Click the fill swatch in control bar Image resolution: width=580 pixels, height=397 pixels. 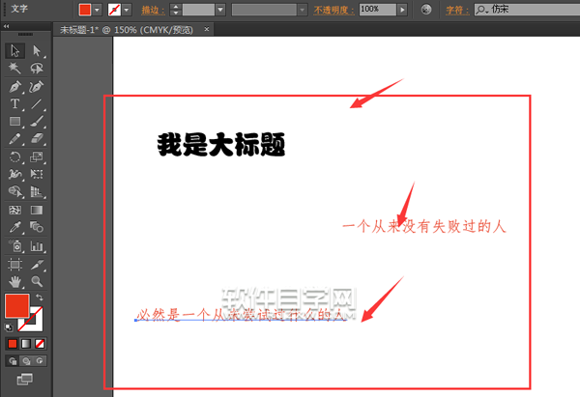85,10
